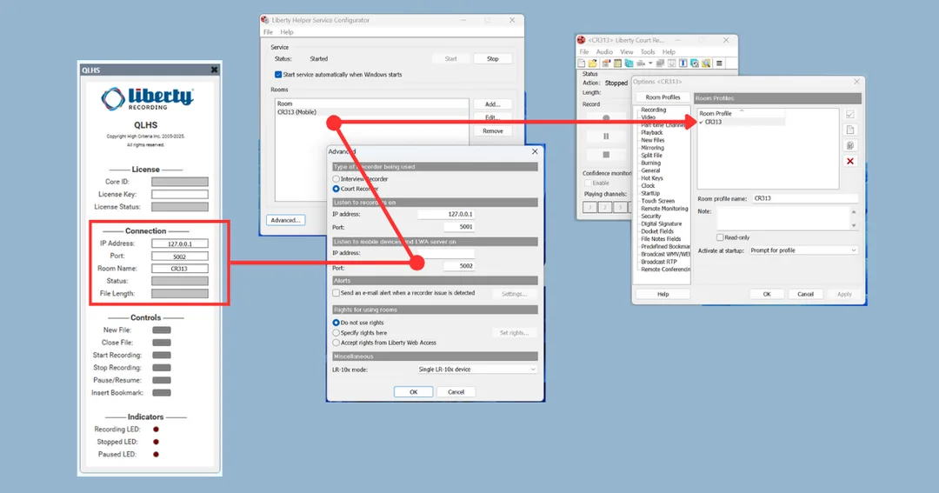The image size is (939, 493).
Task: Open the small dropdown arrow in Court Recorder toolbar
Action: [x=650, y=63]
